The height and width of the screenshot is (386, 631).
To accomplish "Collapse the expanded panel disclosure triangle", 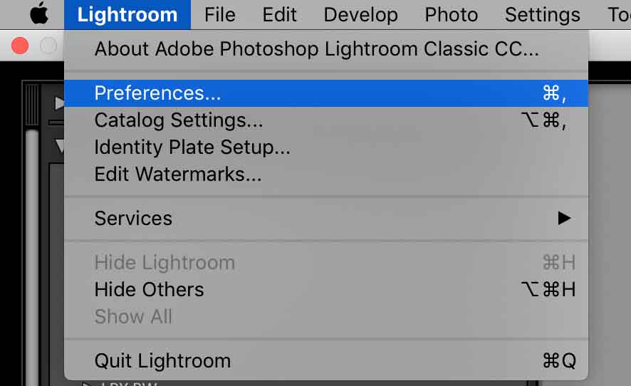I will (x=60, y=146).
